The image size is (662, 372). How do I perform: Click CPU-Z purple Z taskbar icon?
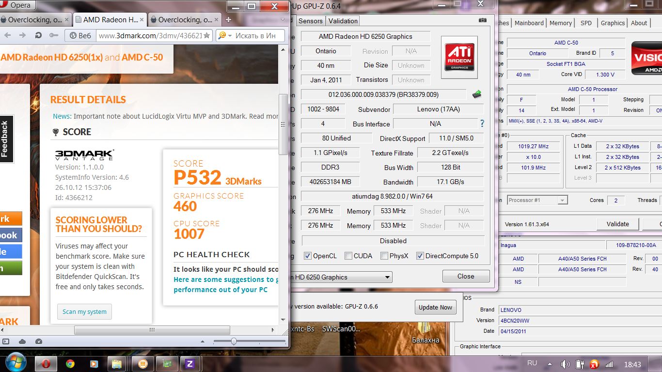pyautogui.click(x=190, y=363)
